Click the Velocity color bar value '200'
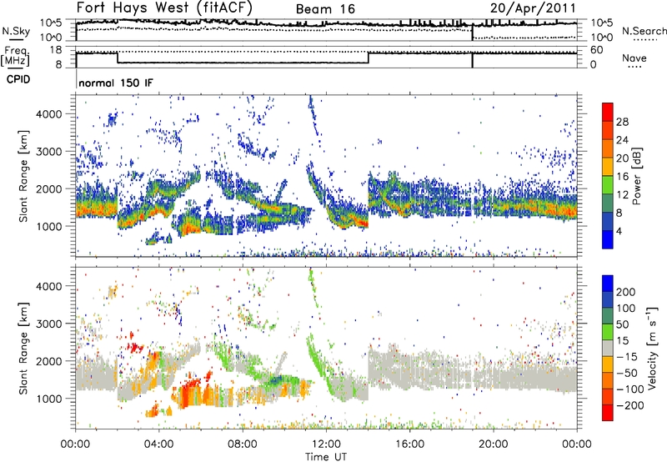The width and height of the screenshot is (667, 462). click(x=626, y=292)
